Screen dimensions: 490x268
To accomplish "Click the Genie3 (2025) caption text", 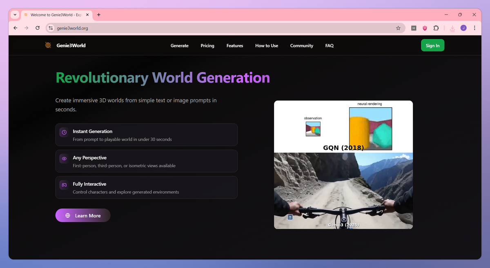I will pos(343,225).
